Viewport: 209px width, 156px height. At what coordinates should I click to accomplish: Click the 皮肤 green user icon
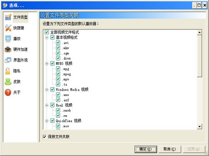coord(8,82)
